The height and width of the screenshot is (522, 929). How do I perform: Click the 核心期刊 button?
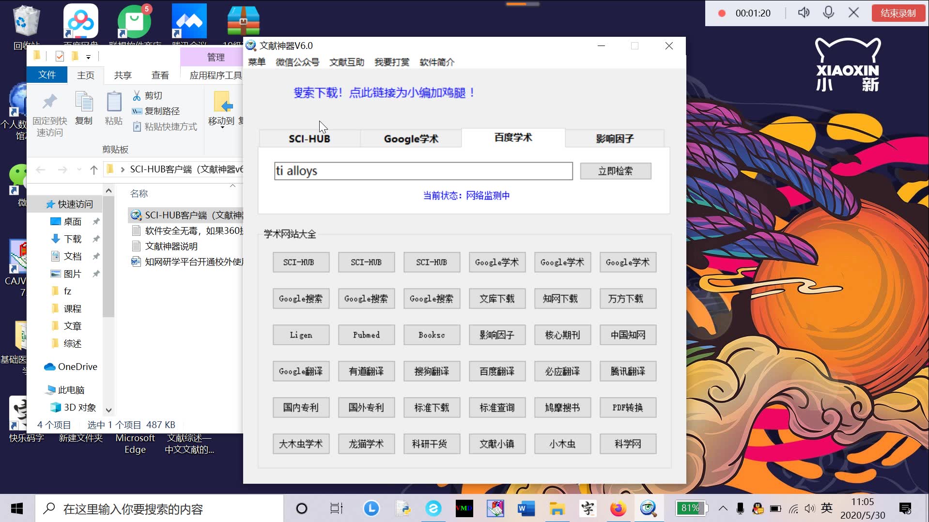click(562, 335)
